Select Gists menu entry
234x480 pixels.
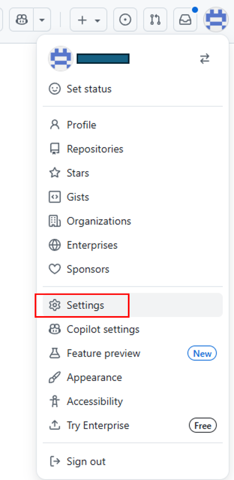coord(78,197)
